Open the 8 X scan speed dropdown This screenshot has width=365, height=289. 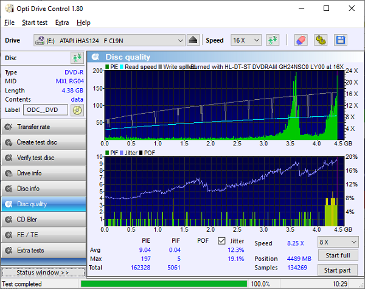[x=337, y=242]
